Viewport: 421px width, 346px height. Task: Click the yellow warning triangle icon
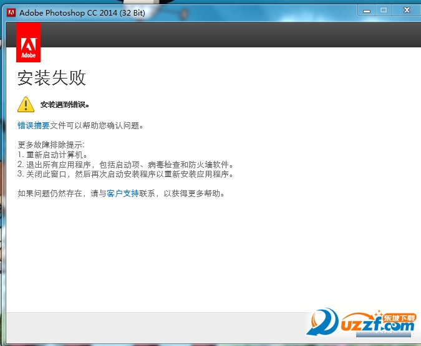click(x=26, y=104)
